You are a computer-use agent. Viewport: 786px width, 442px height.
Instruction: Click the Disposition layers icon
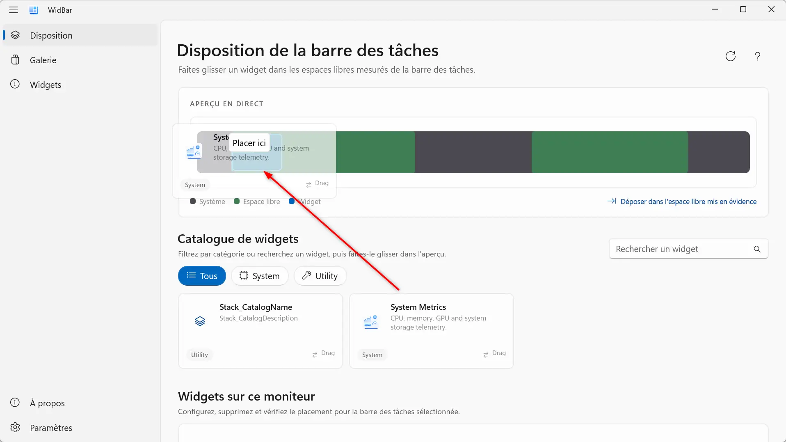(15, 35)
